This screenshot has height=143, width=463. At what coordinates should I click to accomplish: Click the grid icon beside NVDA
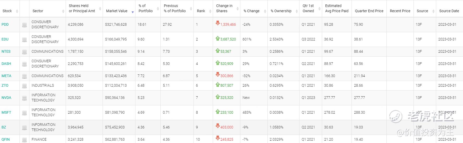(x=24, y=98)
